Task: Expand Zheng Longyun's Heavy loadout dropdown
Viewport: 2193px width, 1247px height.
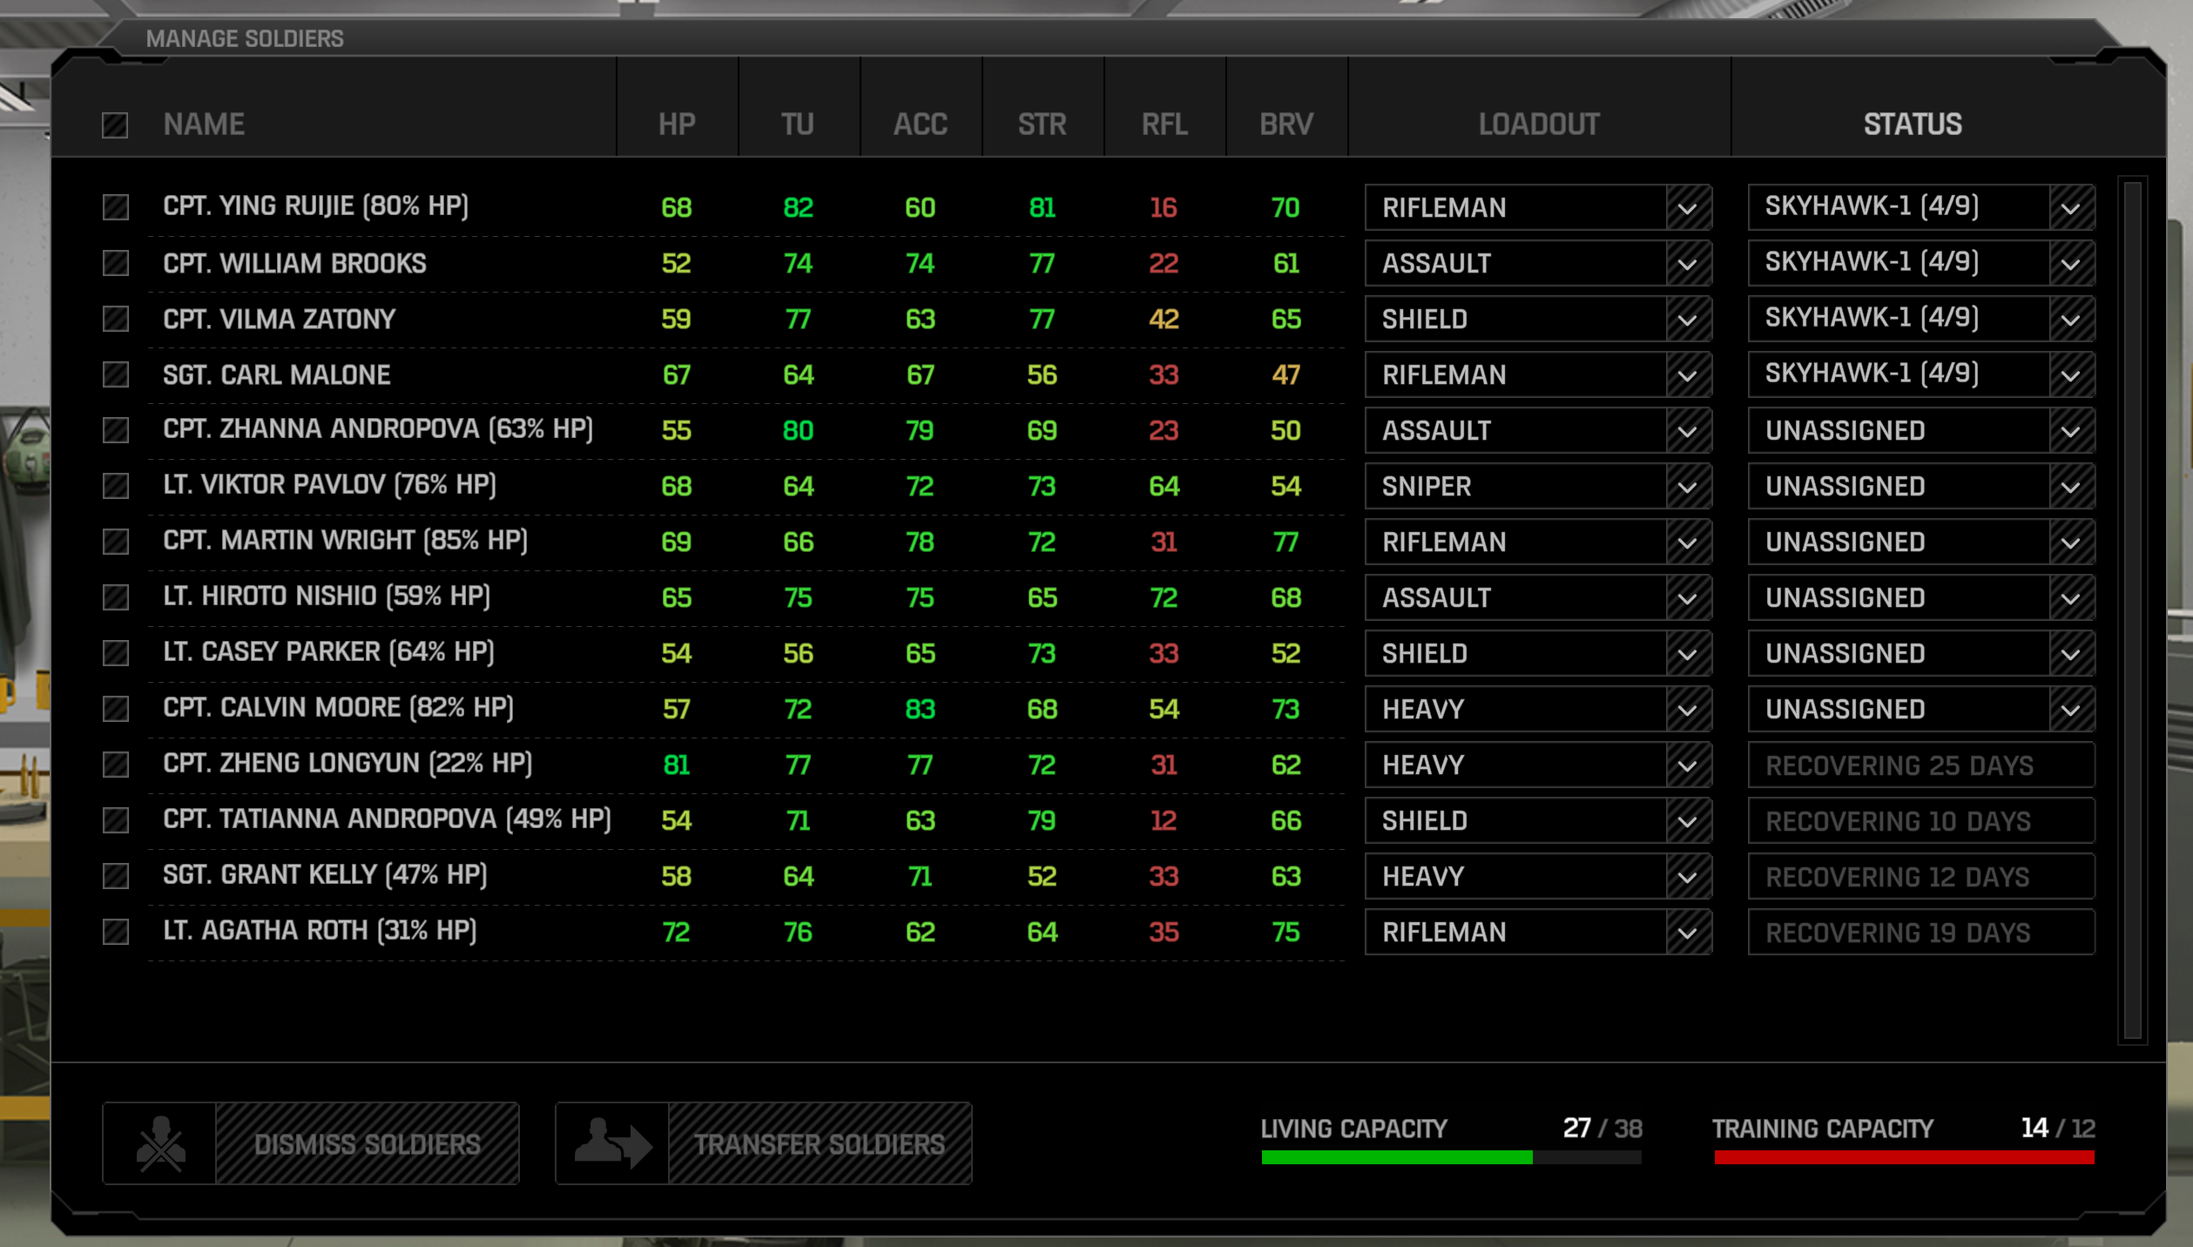Action: tap(1538, 765)
